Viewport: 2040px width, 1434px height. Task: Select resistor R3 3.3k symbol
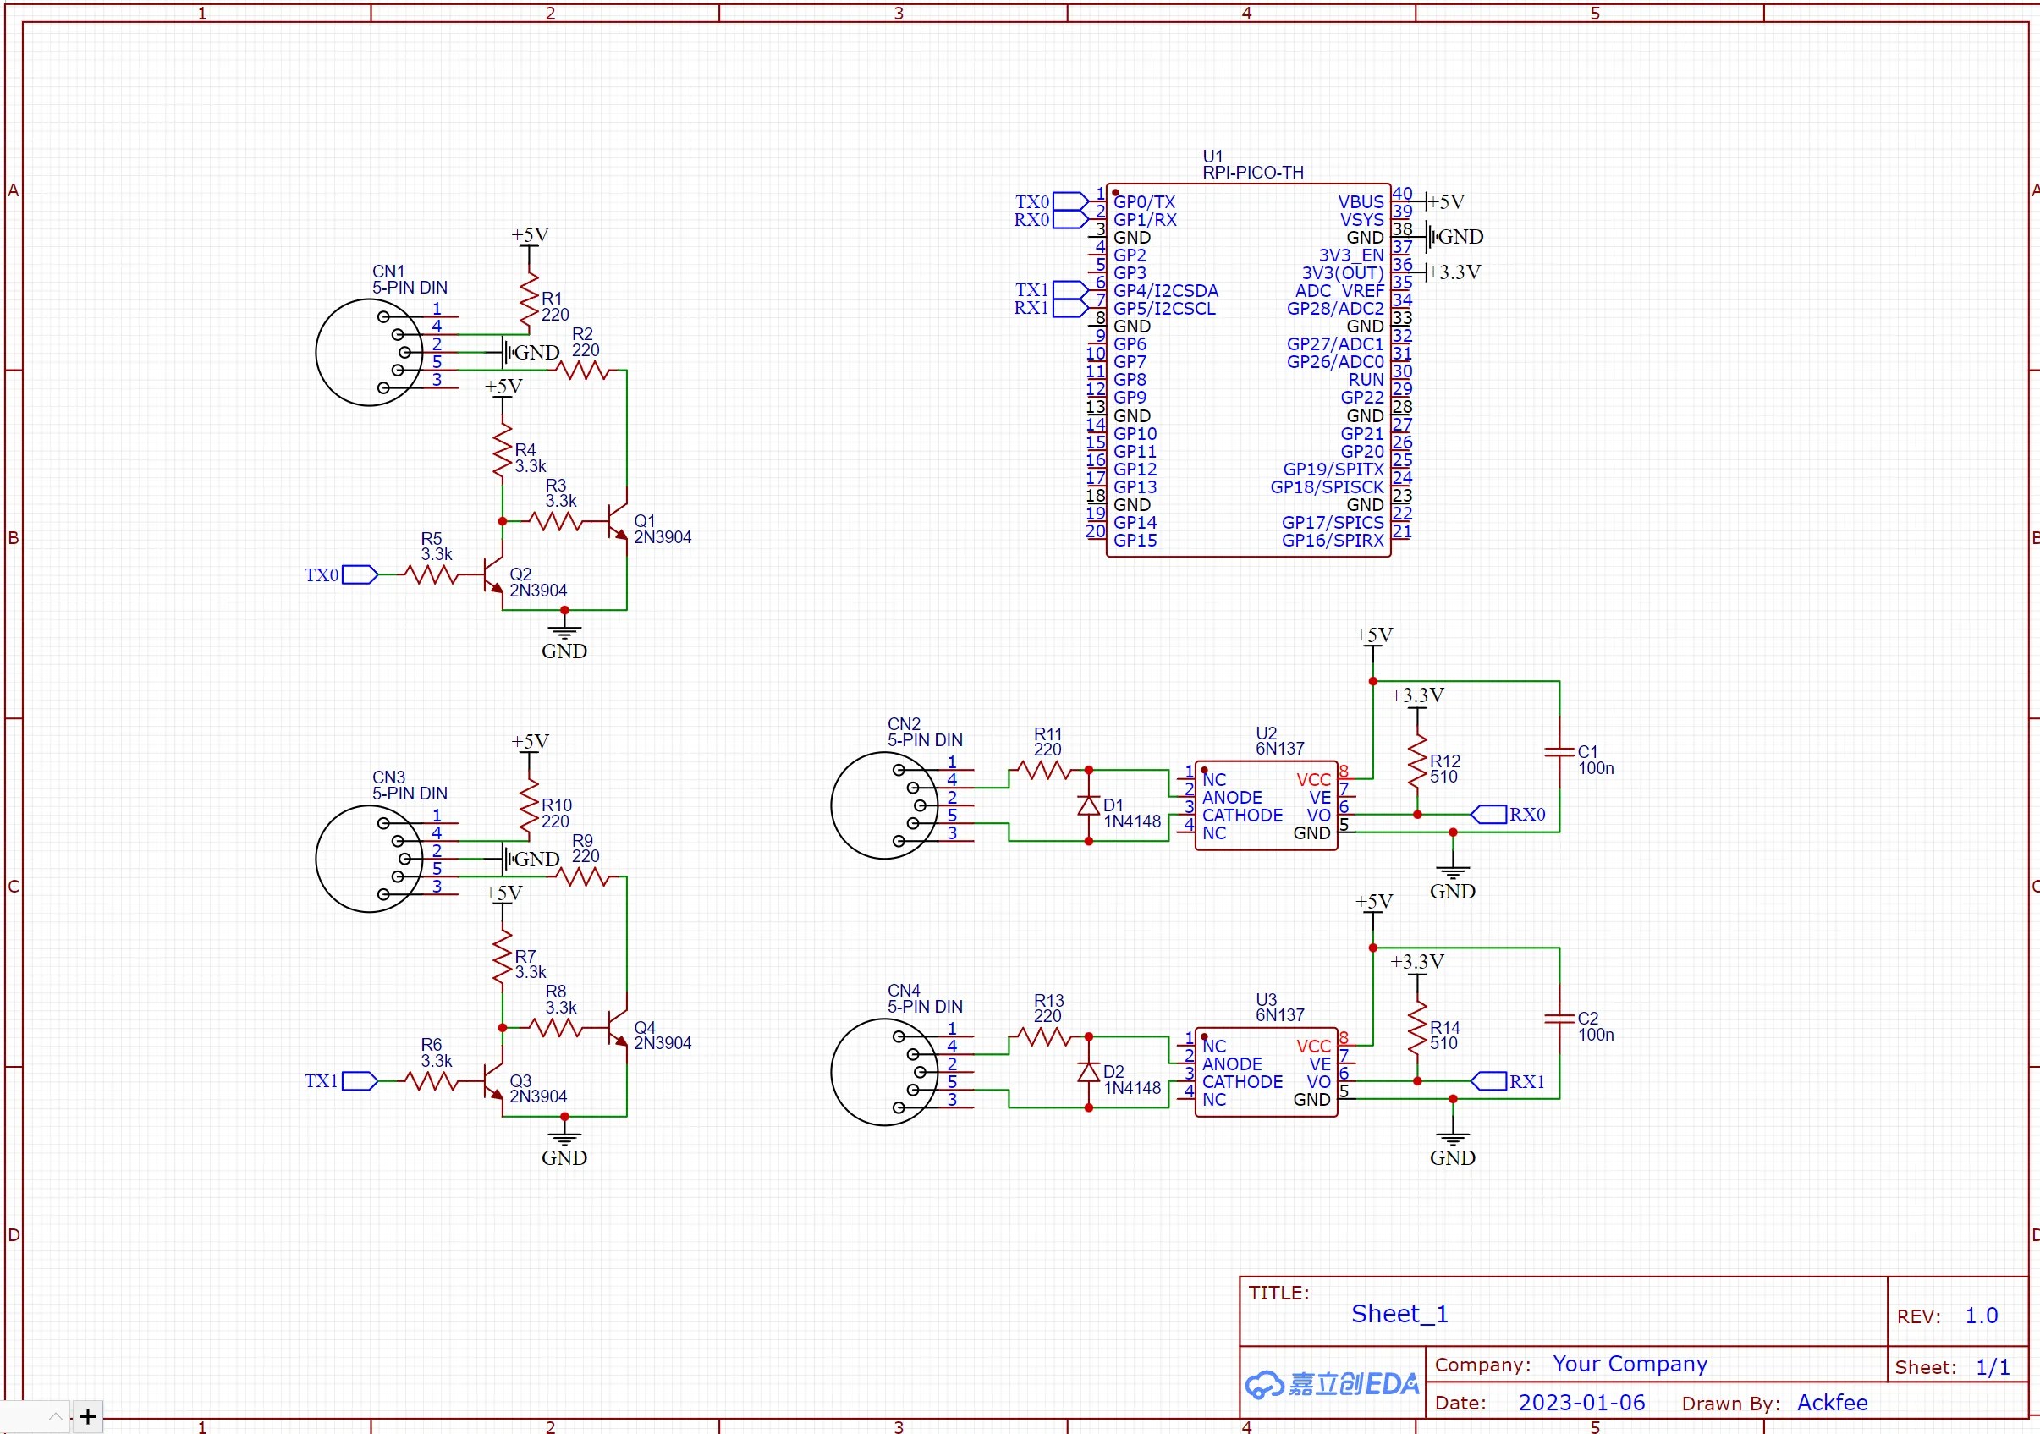tap(556, 521)
